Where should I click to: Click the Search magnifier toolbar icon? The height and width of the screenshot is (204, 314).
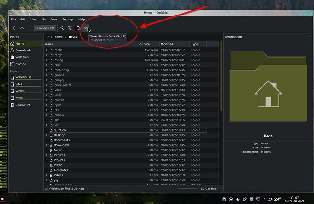point(62,28)
